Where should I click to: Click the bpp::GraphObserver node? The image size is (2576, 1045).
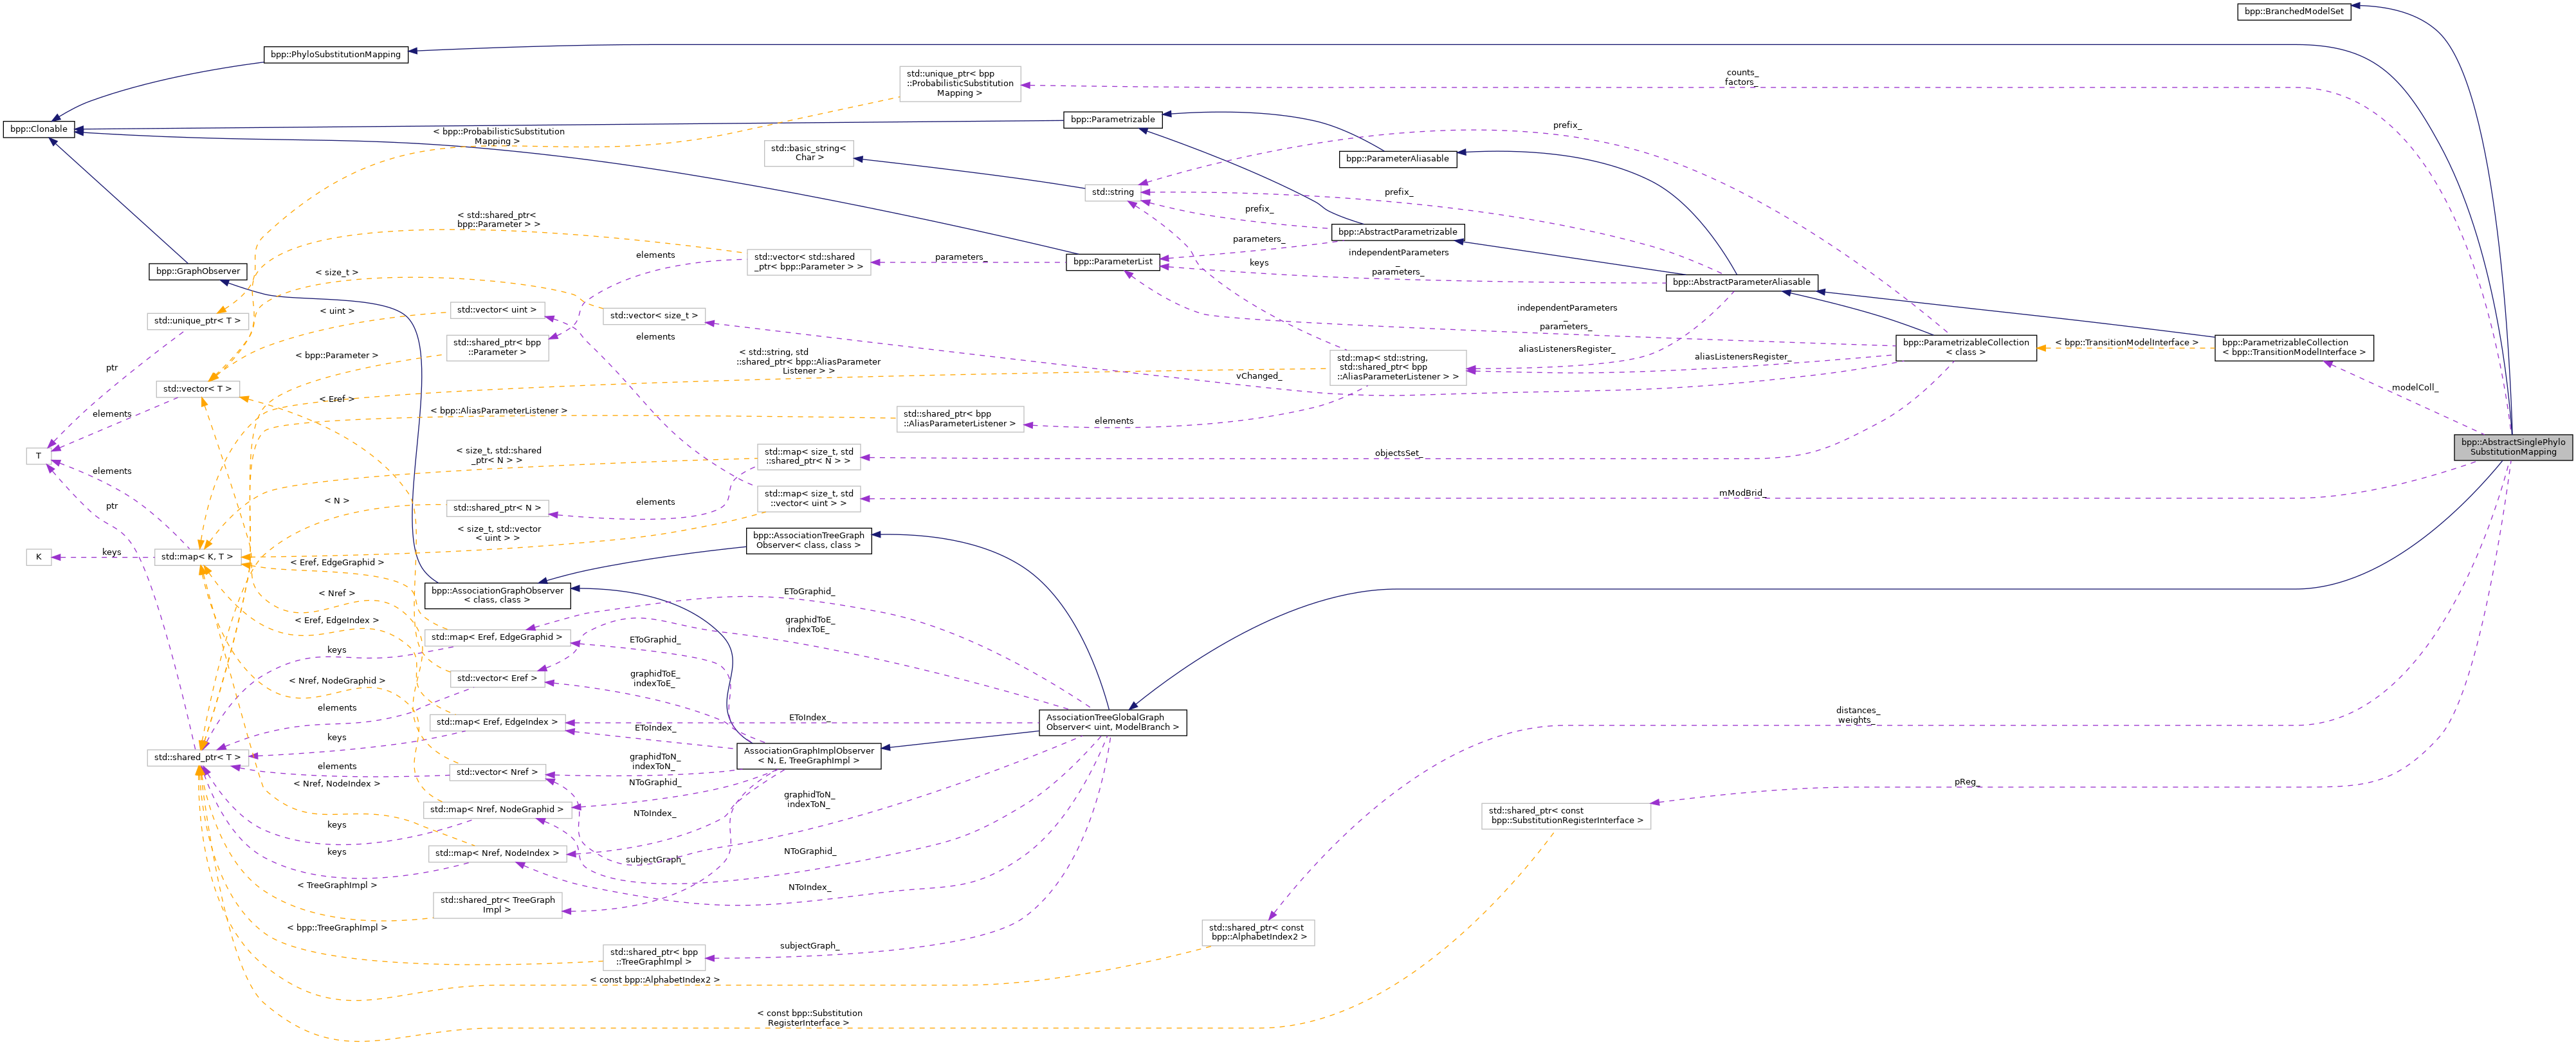(x=198, y=271)
